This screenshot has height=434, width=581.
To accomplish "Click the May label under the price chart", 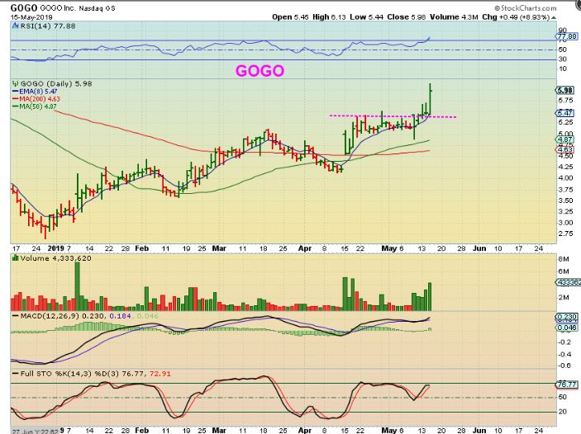I will 388,248.
